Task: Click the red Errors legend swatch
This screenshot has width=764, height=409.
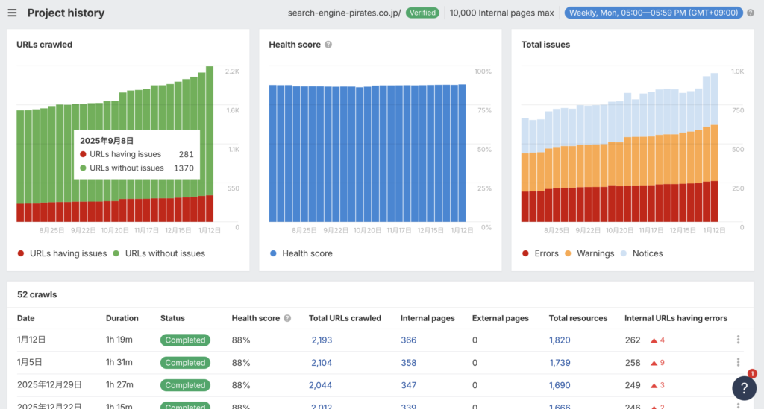Action: point(526,253)
